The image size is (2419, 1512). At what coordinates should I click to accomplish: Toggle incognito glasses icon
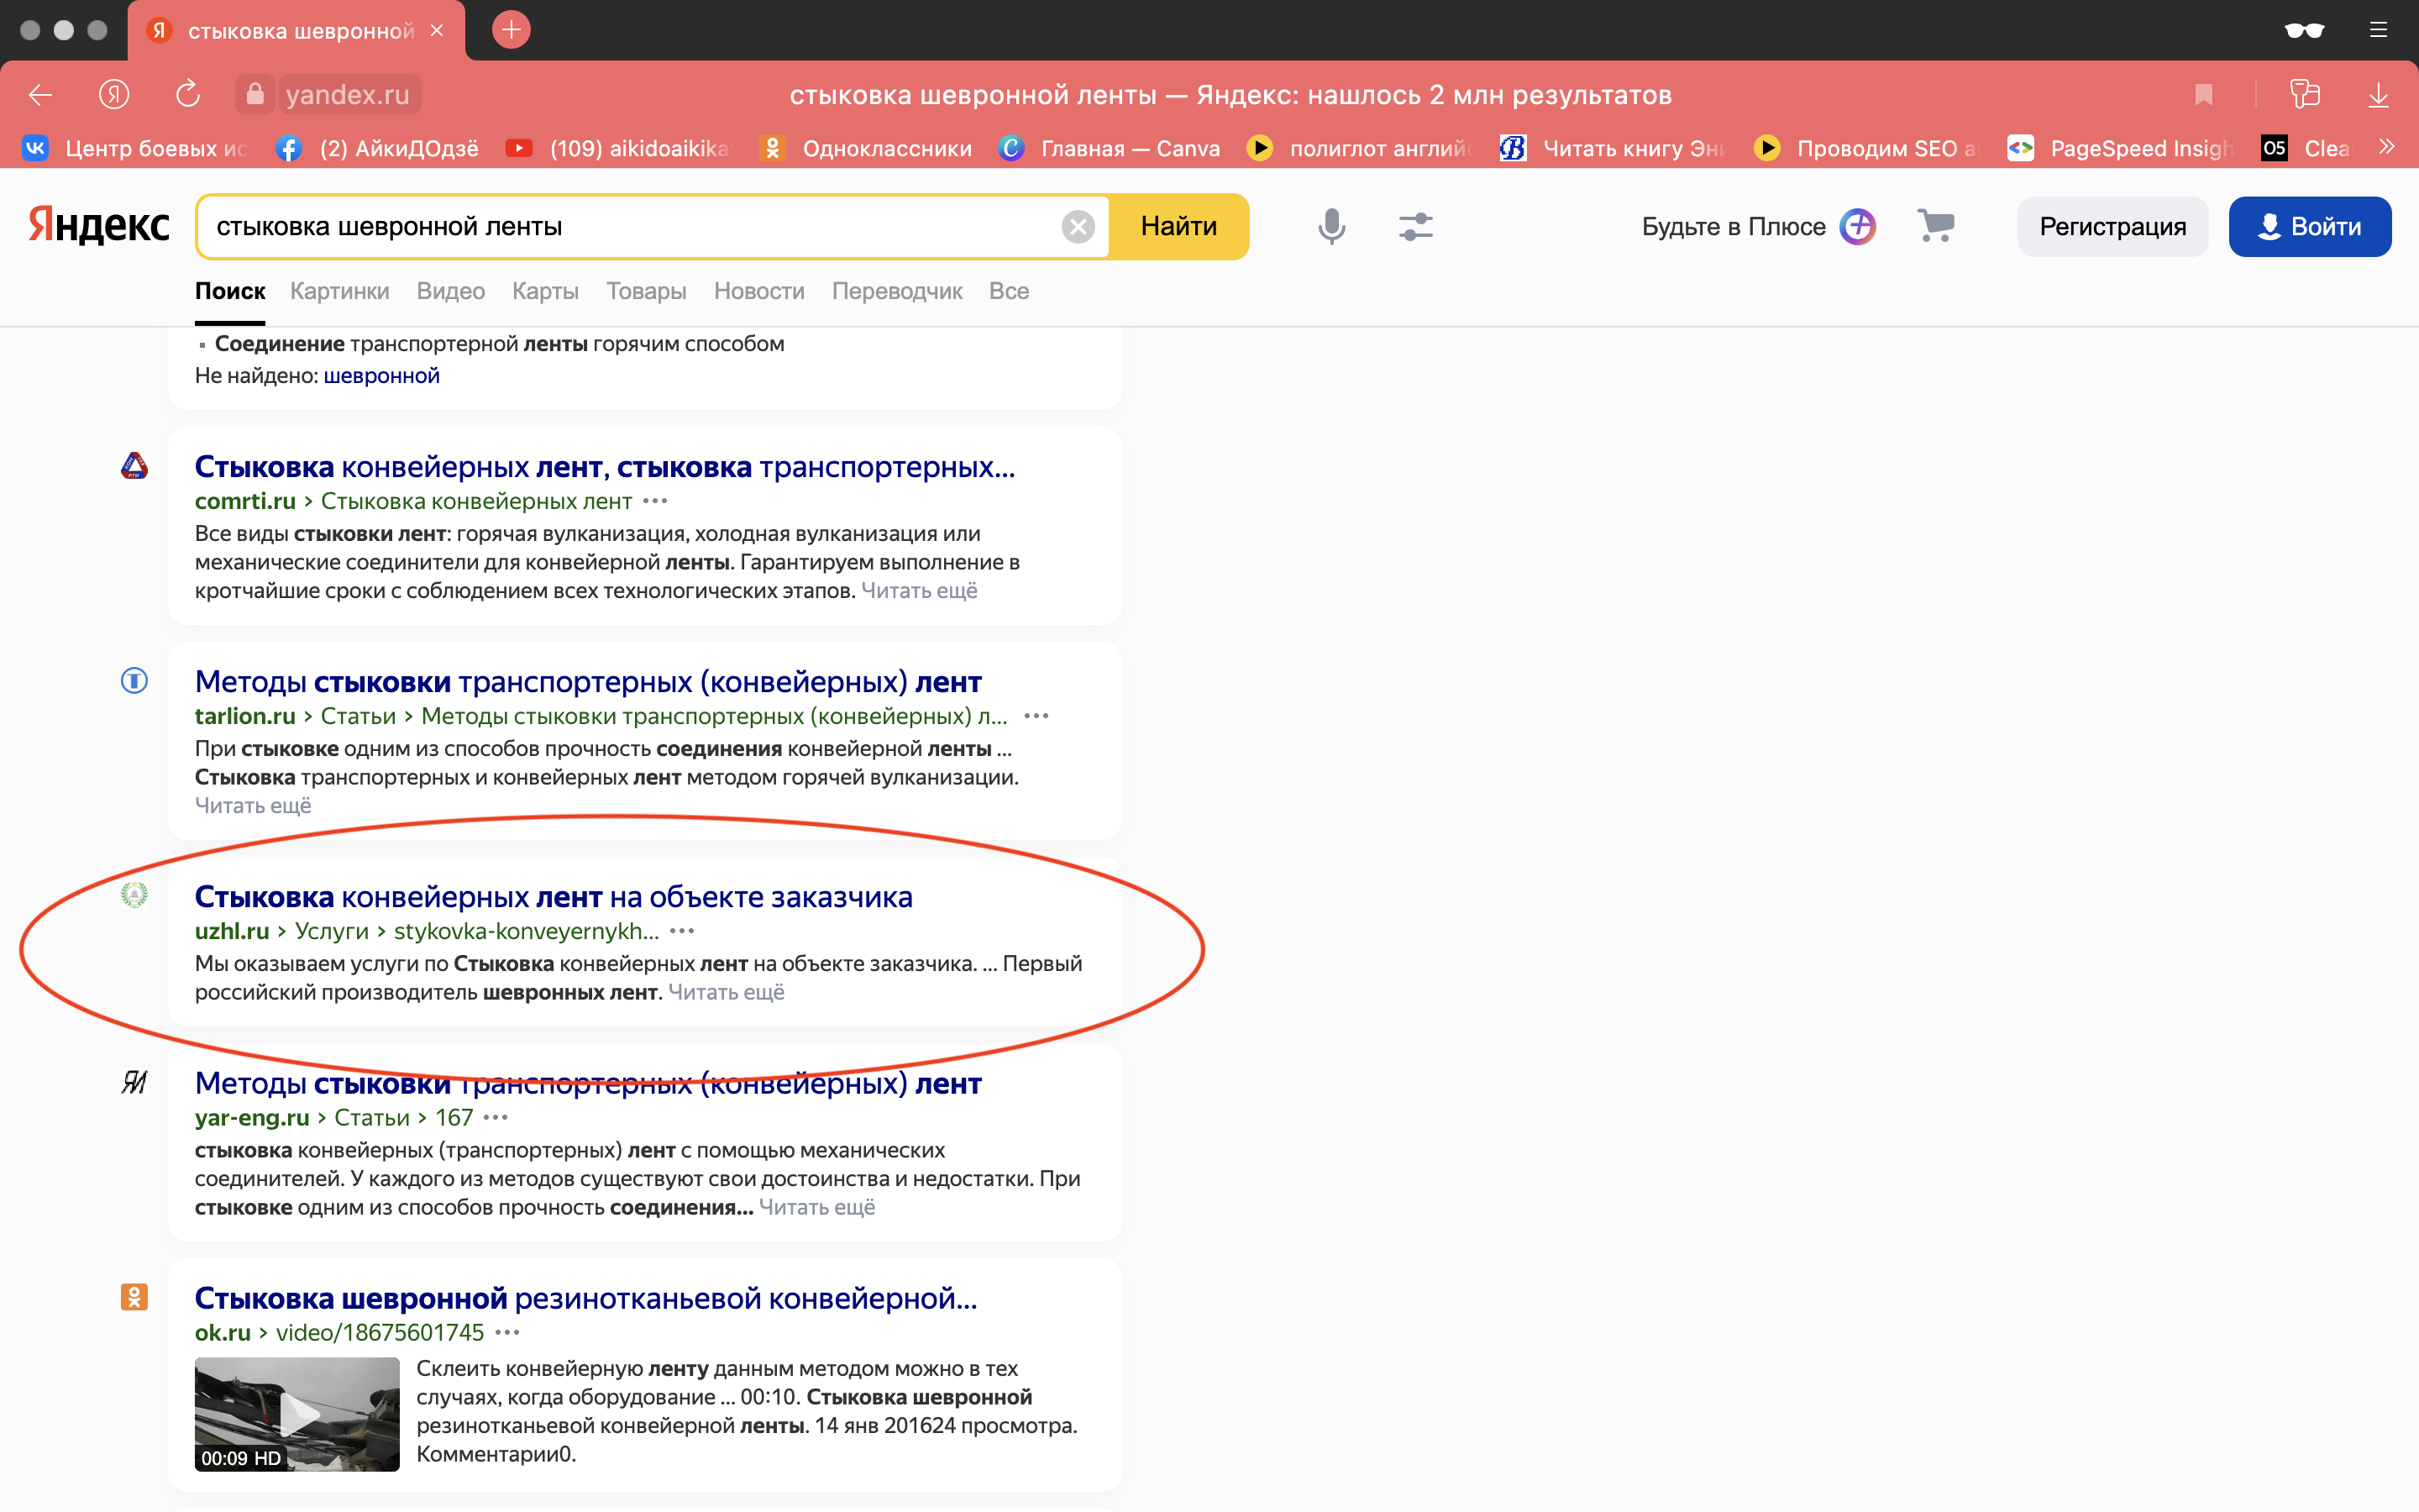coord(2303,30)
